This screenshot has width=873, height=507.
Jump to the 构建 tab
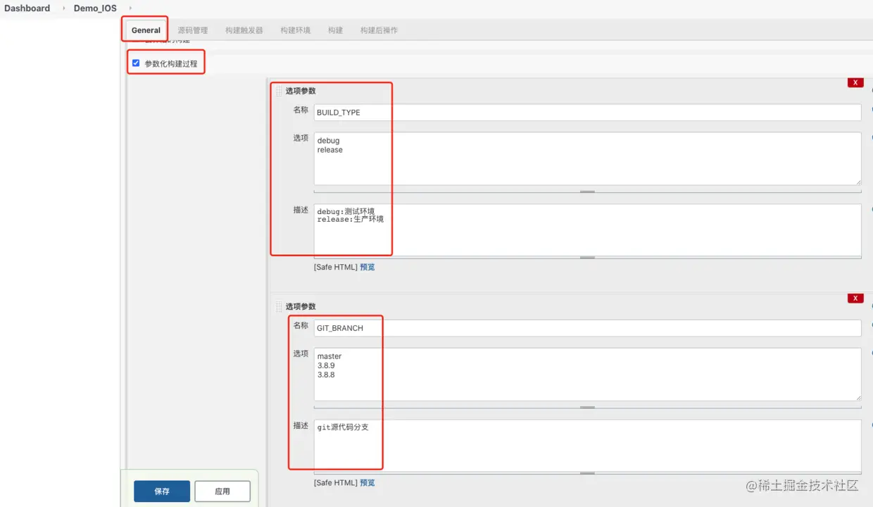tap(335, 30)
